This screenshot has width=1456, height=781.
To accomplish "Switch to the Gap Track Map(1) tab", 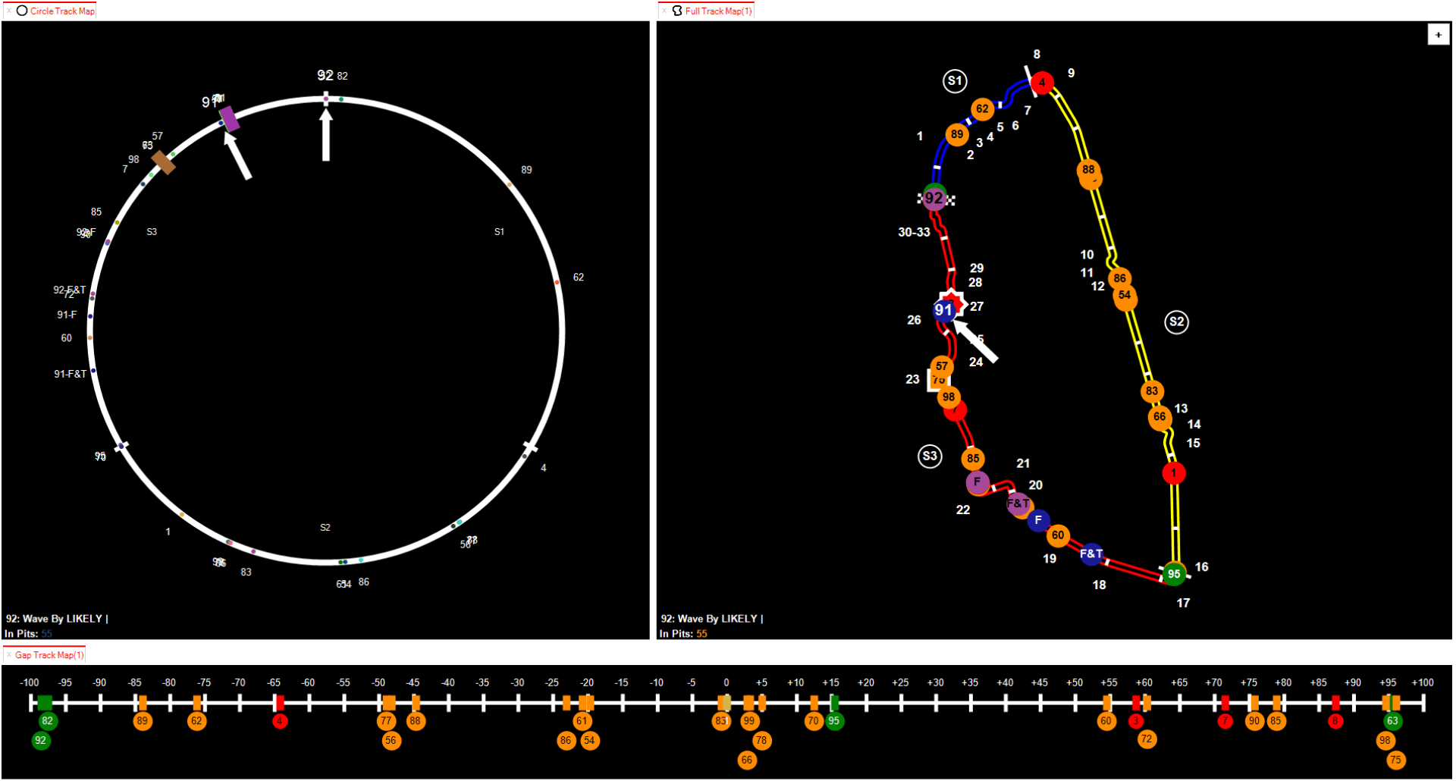I will [x=48, y=654].
